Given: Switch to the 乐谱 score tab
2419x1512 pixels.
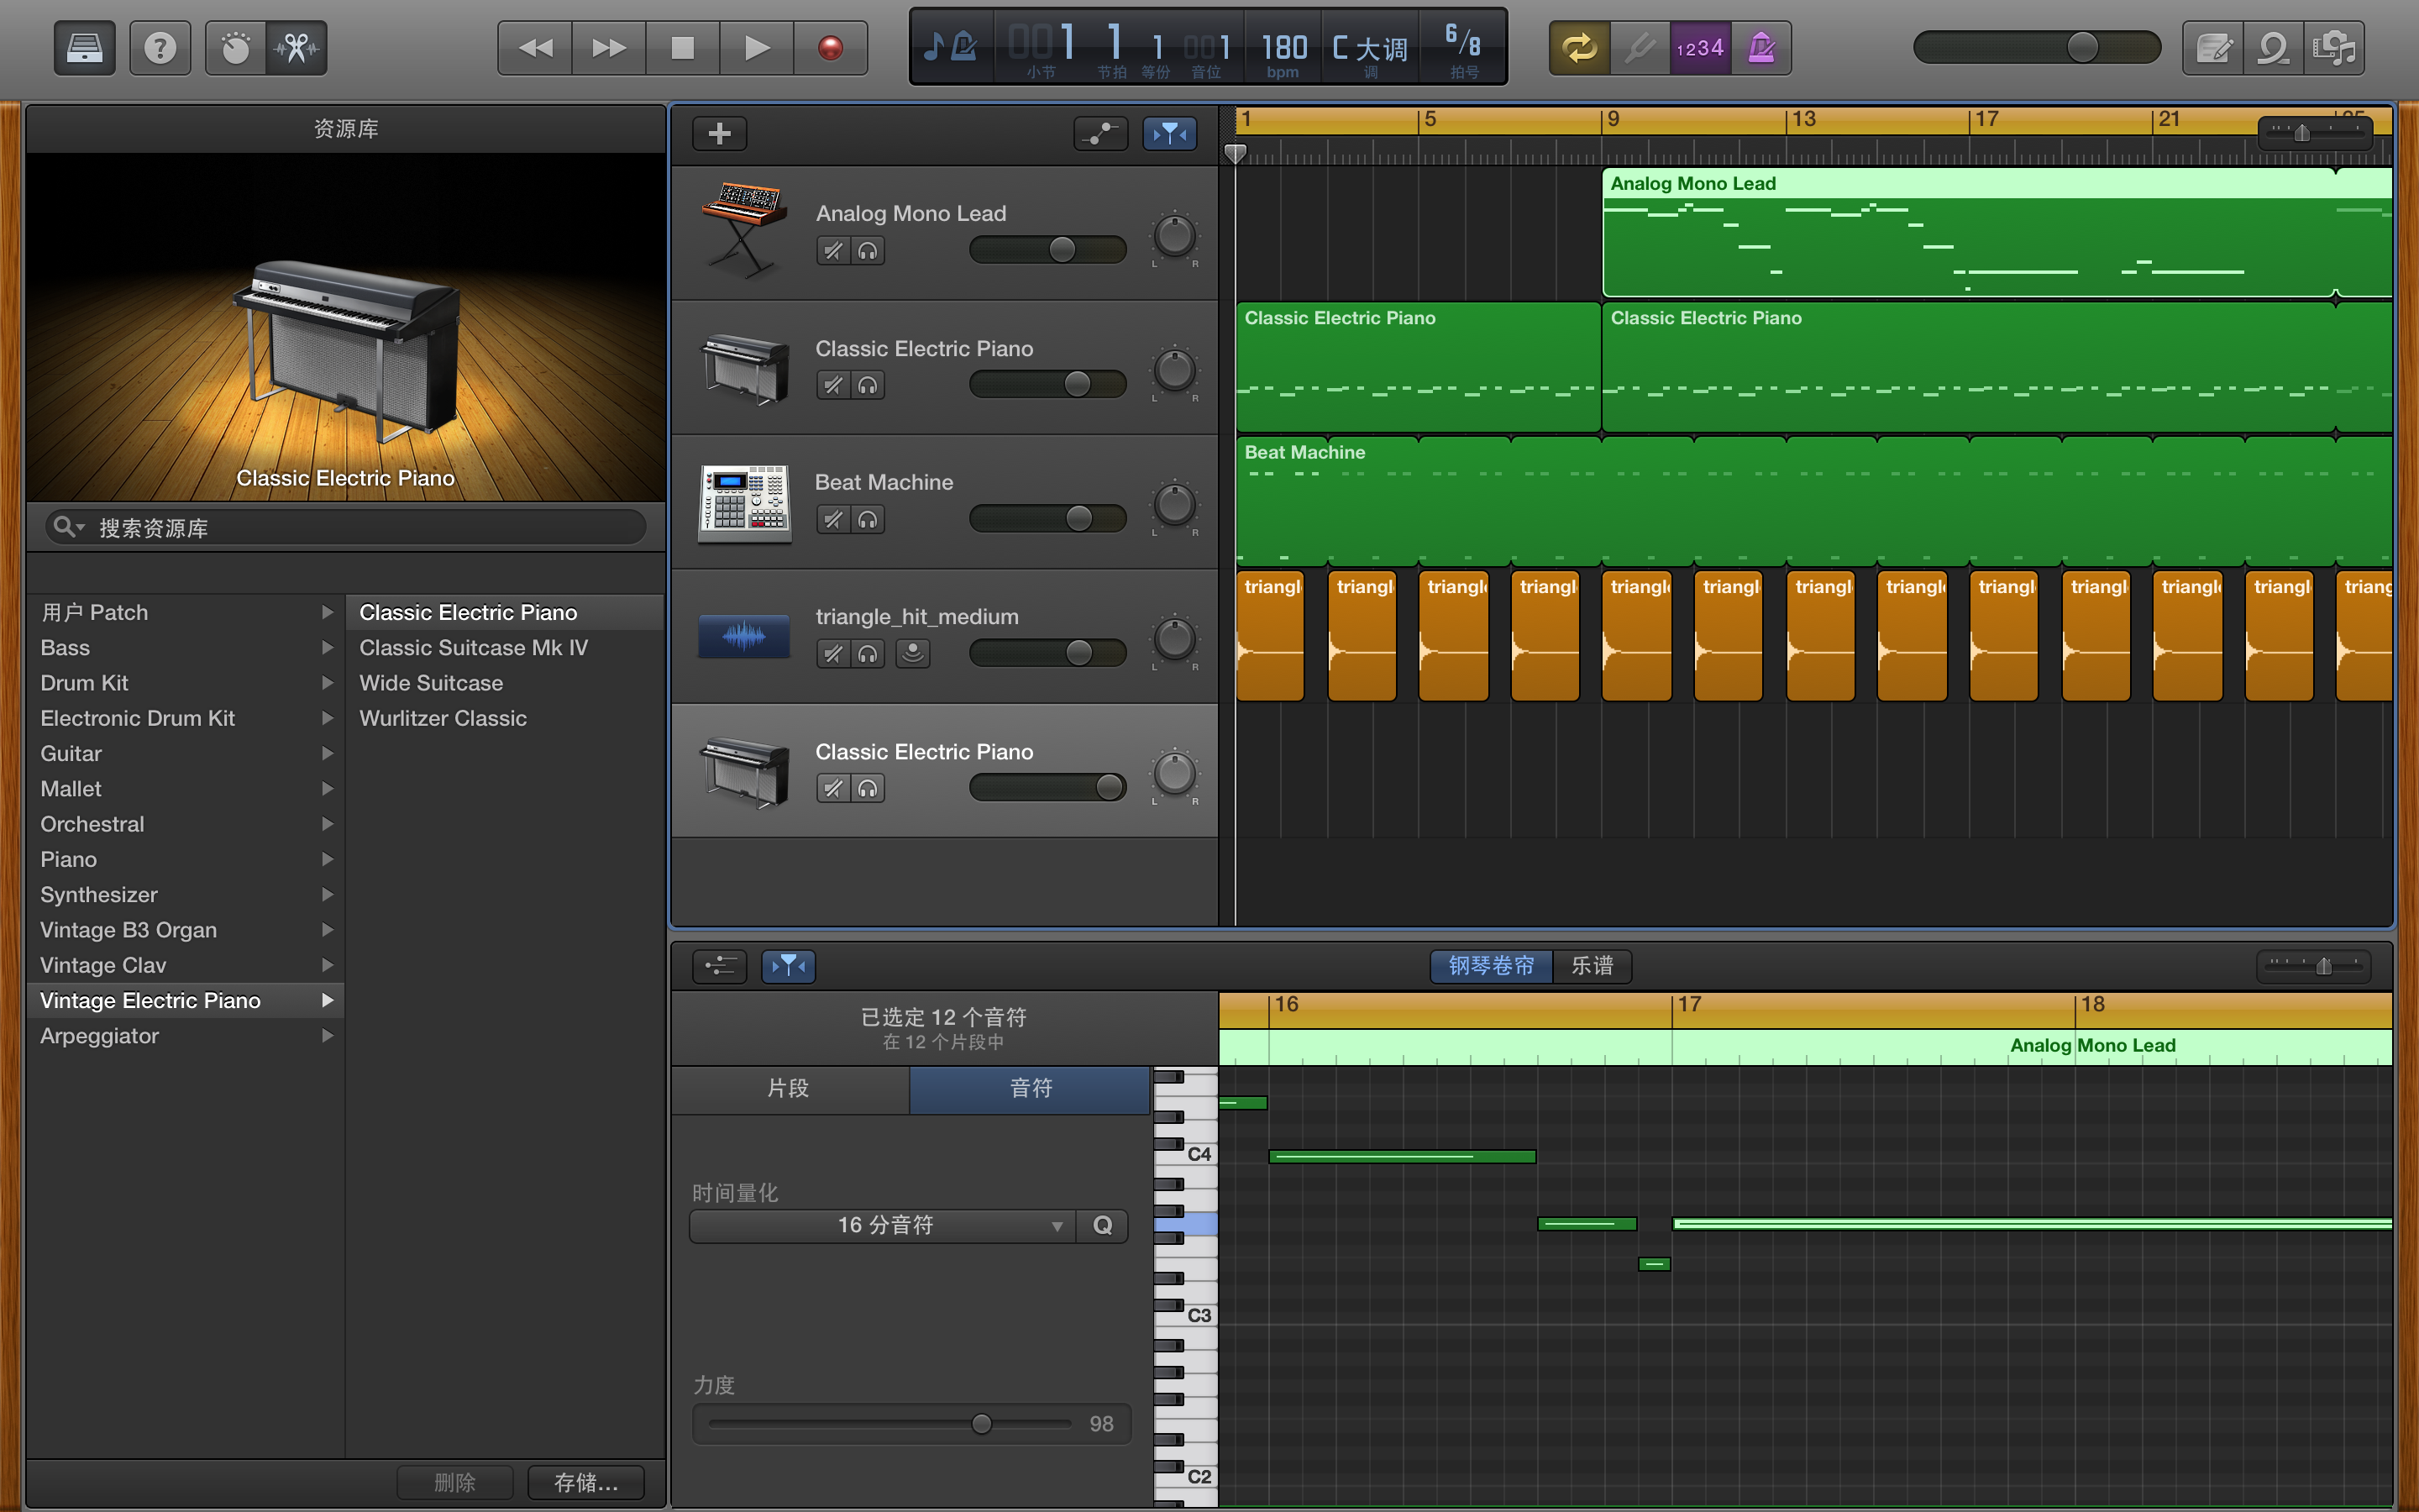Looking at the screenshot, I should (1593, 965).
